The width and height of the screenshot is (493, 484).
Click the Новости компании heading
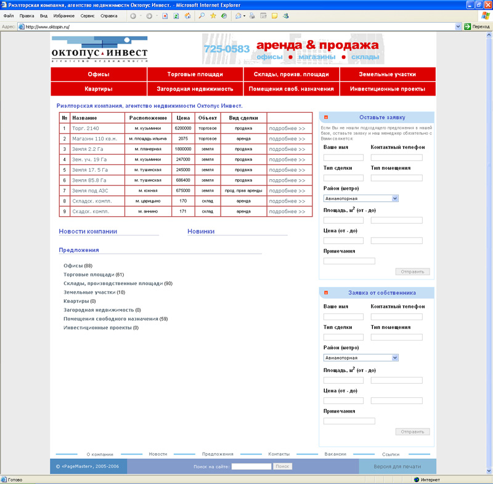click(x=88, y=231)
